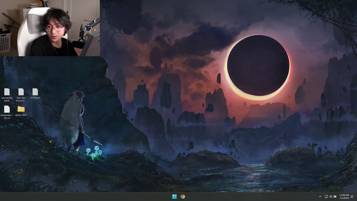
Task: Select the transaction (3).csv desktop file
Action: [x=7, y=113]
